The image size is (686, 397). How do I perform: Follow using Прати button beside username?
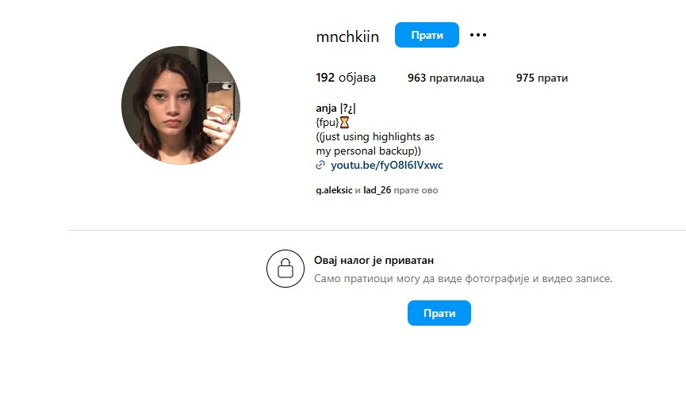(x=427, y=35)
